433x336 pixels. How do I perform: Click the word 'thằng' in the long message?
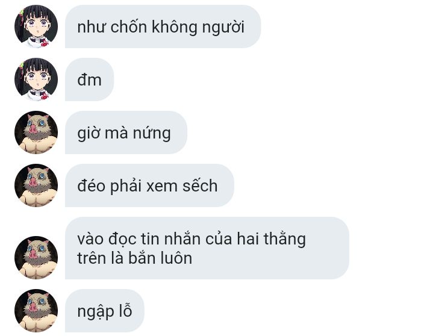click(285, 239)
